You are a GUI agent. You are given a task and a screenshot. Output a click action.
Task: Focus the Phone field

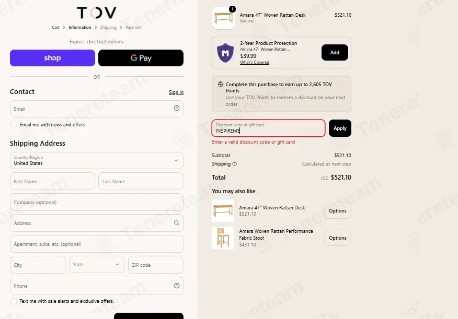97,286
